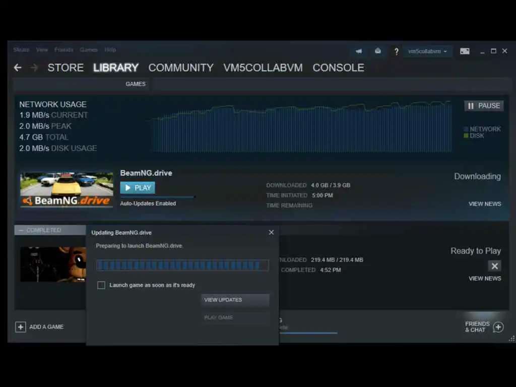Click the 2.0 MB/s PEAK readout
516x387 pixels.
point(45,126)
